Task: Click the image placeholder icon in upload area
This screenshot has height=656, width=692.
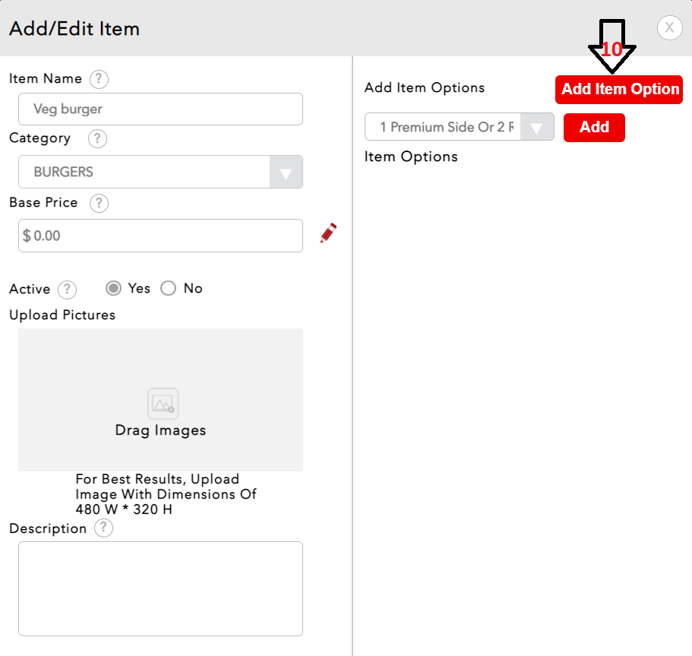Action: pyautogui.click(x=162, y=403)
